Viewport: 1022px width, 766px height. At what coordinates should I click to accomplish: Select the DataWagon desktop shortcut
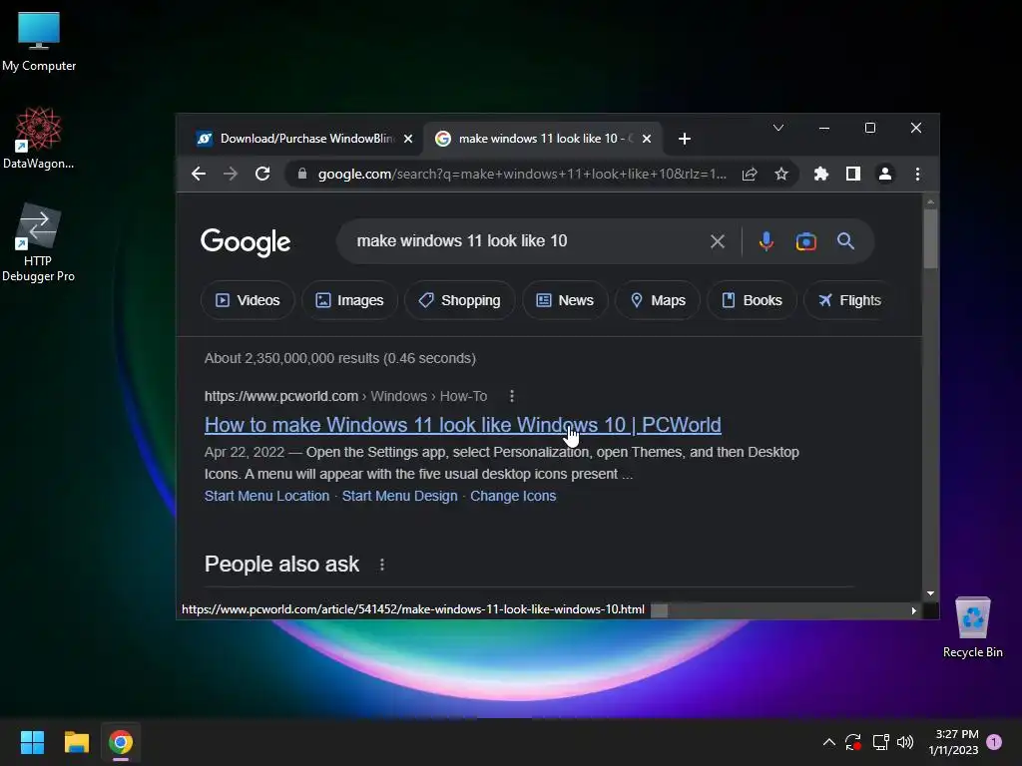pos(39,138)
